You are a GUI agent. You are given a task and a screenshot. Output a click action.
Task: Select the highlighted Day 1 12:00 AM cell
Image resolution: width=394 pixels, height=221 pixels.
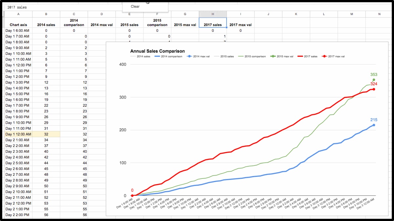[x=18, y=134]
